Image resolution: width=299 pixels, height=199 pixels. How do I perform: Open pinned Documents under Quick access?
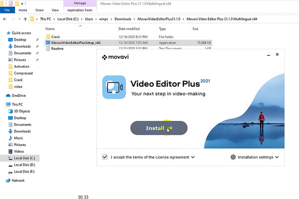pos(22,53)
